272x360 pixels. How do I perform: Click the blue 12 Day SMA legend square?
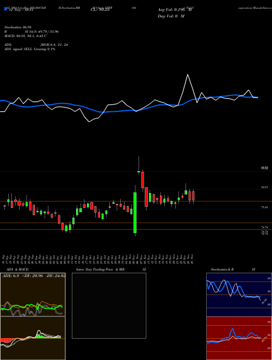[x=6, y=9]
